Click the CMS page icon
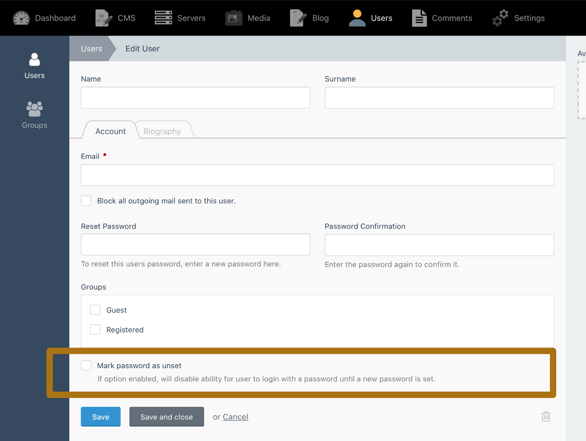The image size is (586, 441). (104, 18)
